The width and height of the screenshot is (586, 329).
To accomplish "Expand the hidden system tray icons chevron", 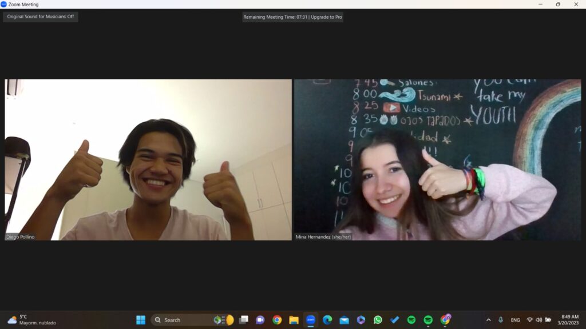I will click(488, 320).
